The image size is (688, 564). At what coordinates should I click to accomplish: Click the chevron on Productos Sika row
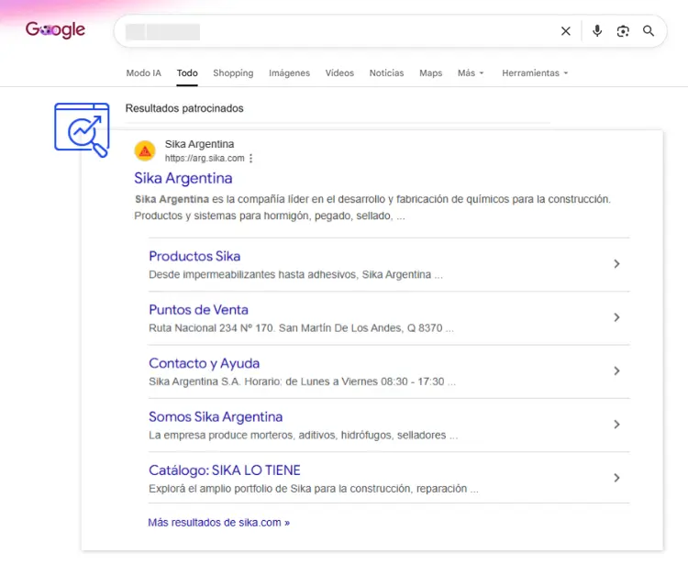click(616, 263)
